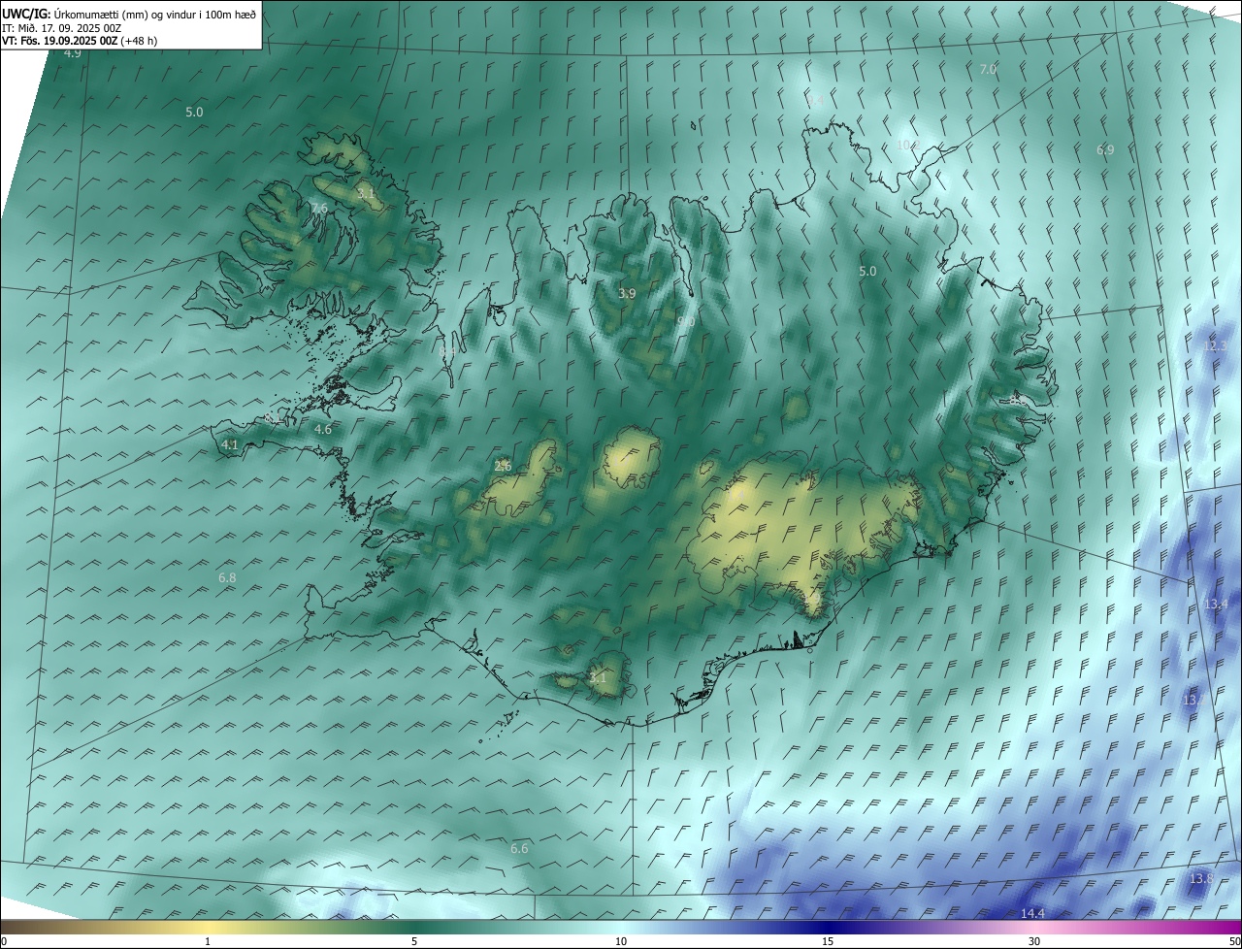
Task: Click the 4.9 value just below title box
Action: point(72,53)
